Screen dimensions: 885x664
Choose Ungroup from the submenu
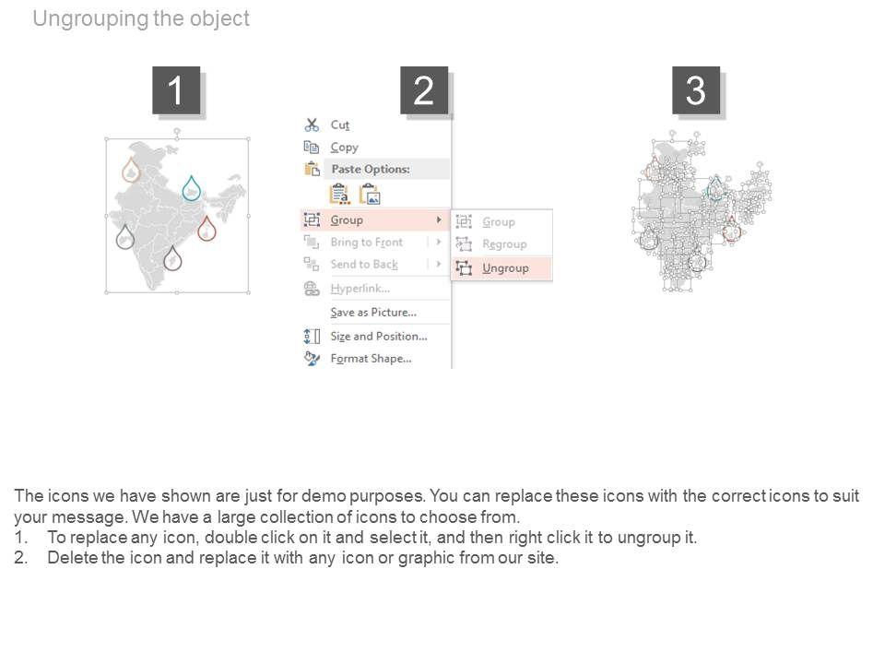click(505, 267)
